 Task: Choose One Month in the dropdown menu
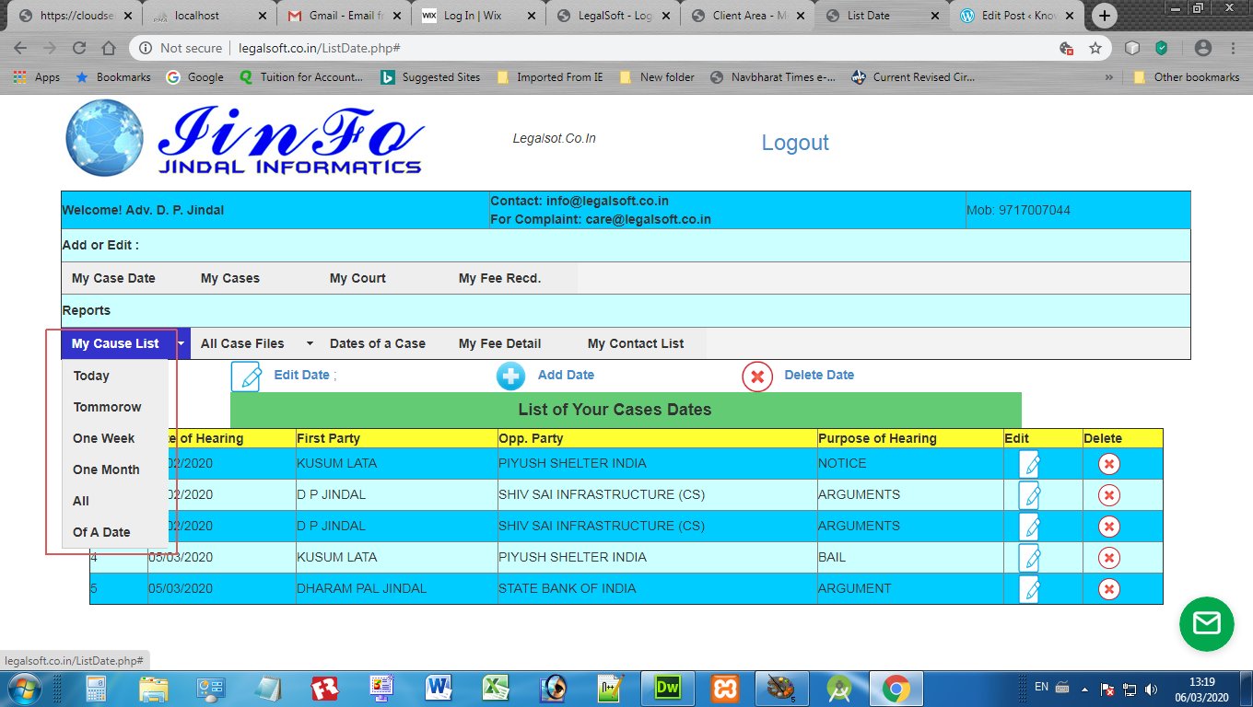tap(106, 469)
